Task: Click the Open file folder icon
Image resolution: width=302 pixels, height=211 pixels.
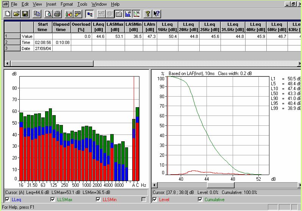Action: pos(16,14)
